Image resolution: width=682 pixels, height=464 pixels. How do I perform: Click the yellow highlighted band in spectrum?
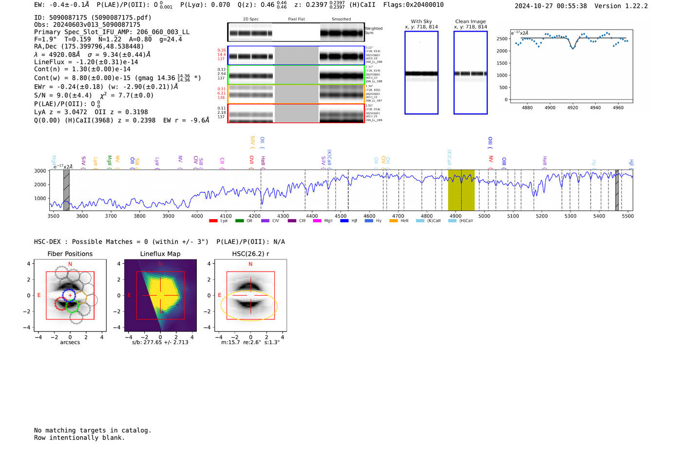click(x=461, y=190)
